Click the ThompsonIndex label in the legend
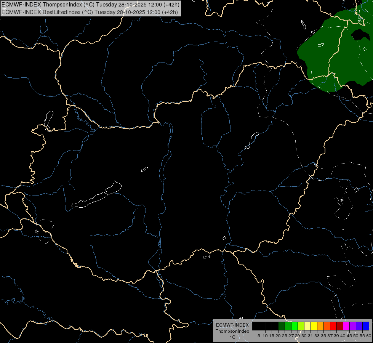This screenshot has width=373, height=343. pyautogui.click(x=232, y=331)
